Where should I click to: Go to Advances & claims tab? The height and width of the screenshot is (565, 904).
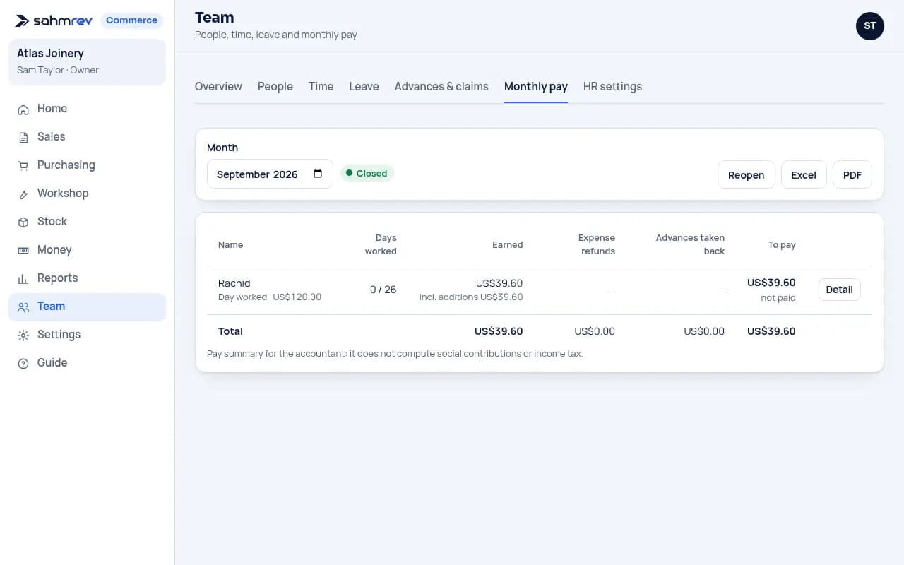pos(441,86)
